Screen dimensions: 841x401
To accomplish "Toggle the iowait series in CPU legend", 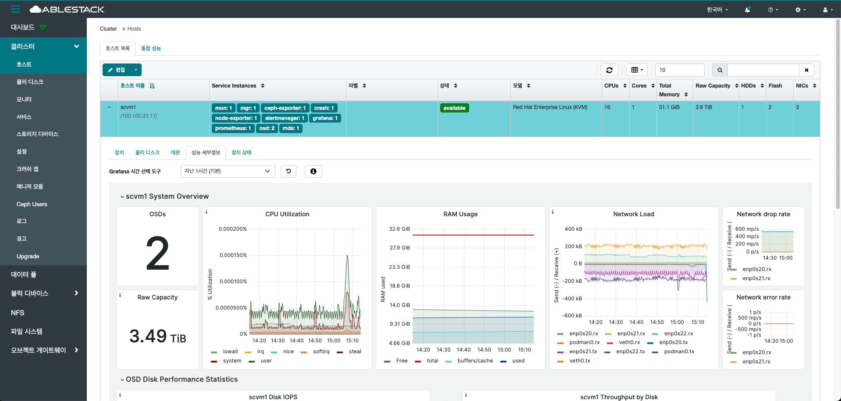I will tap(230, 352).
